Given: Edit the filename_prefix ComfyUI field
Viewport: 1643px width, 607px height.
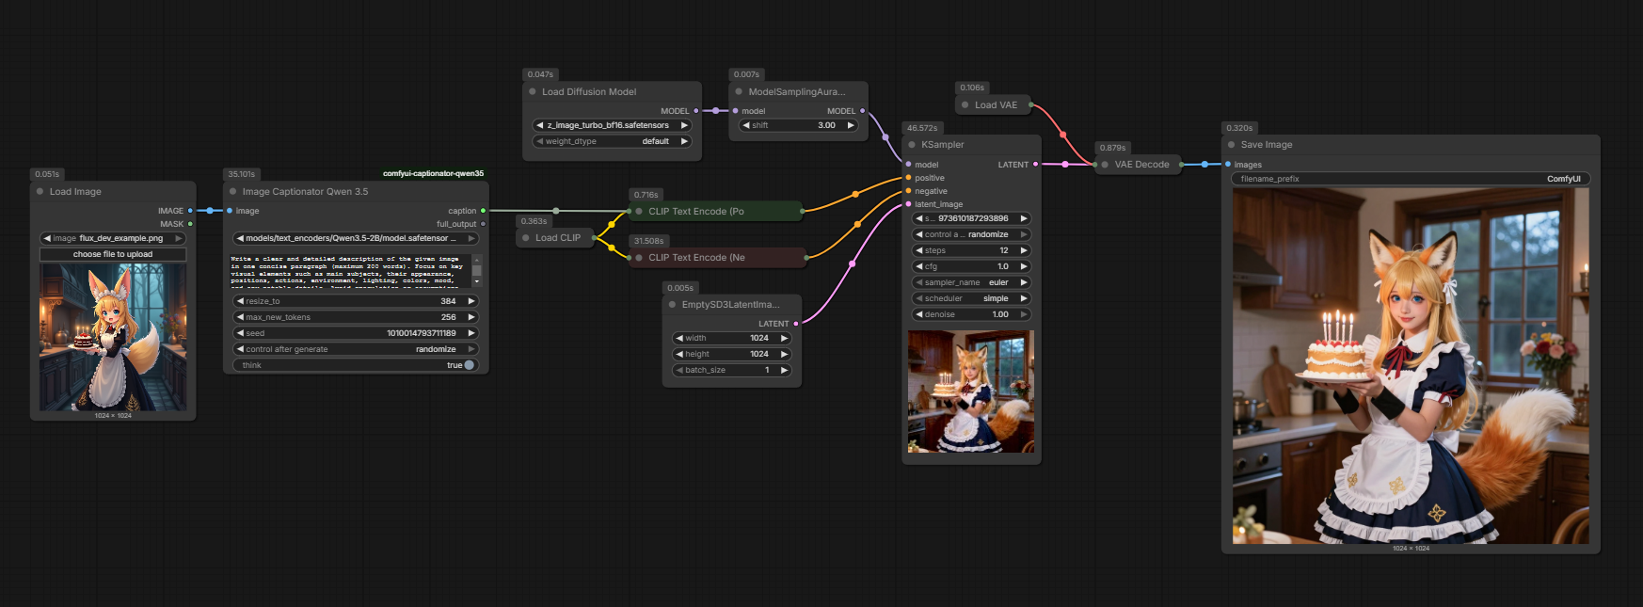Looking at the screenshot, I should coord(1411,179).
